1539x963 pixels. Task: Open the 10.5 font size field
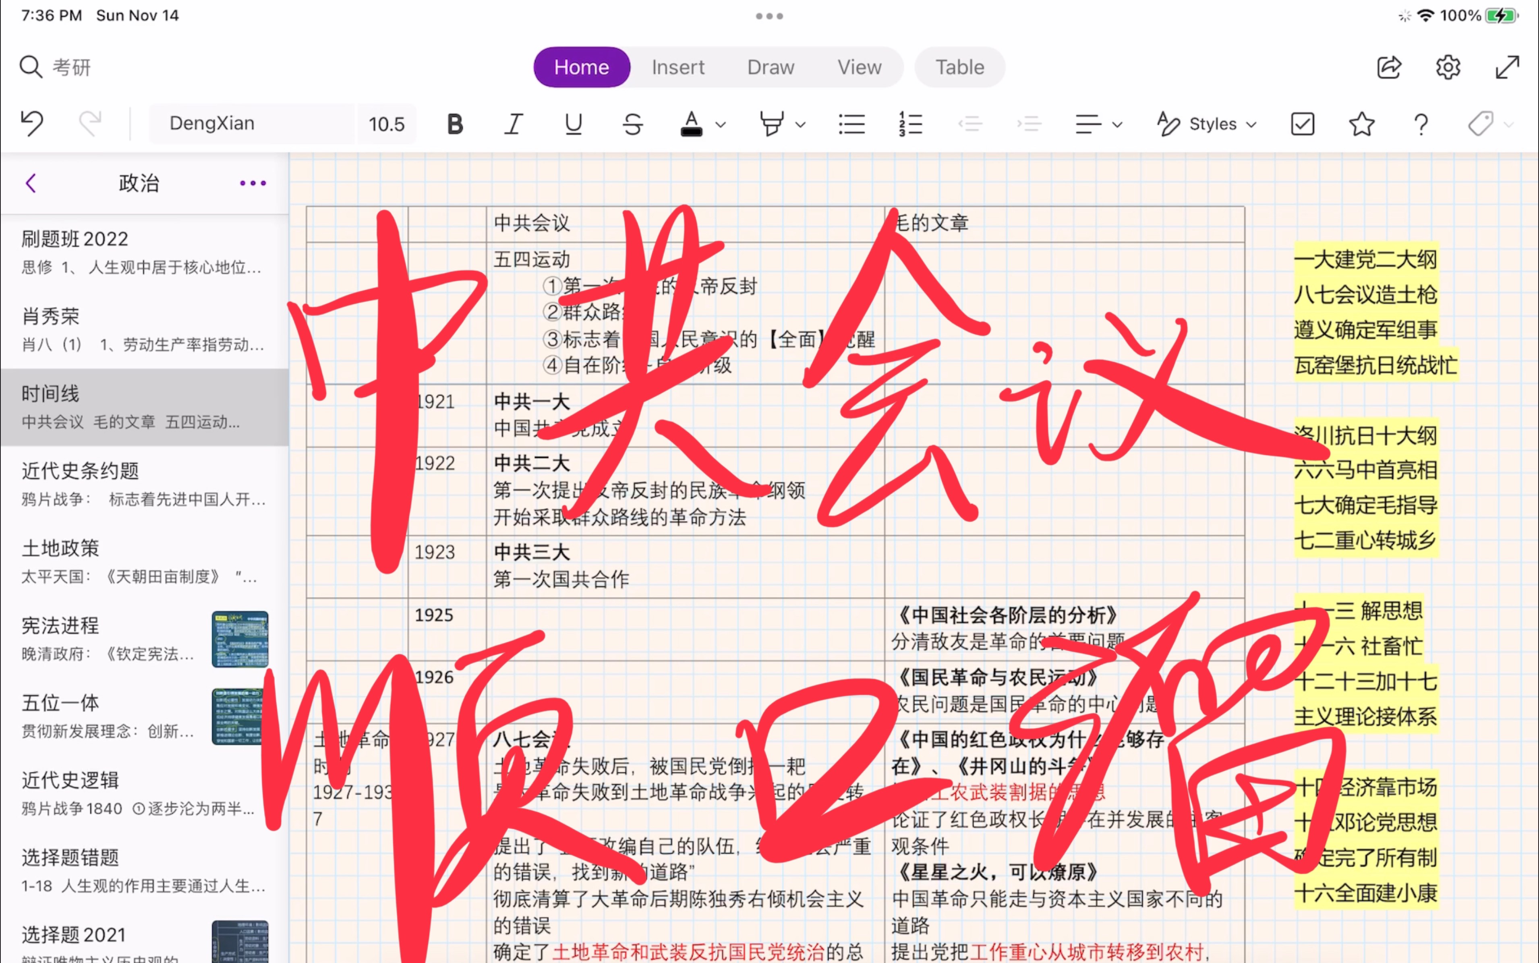(x=387, y=124)
